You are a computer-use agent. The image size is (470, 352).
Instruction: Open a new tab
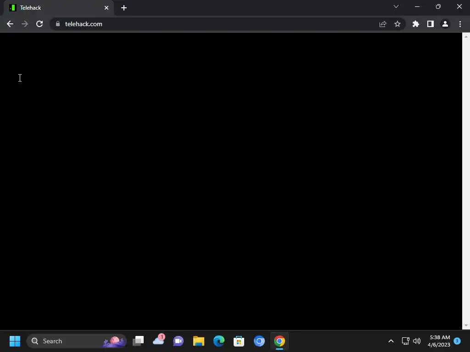point(124,8)
